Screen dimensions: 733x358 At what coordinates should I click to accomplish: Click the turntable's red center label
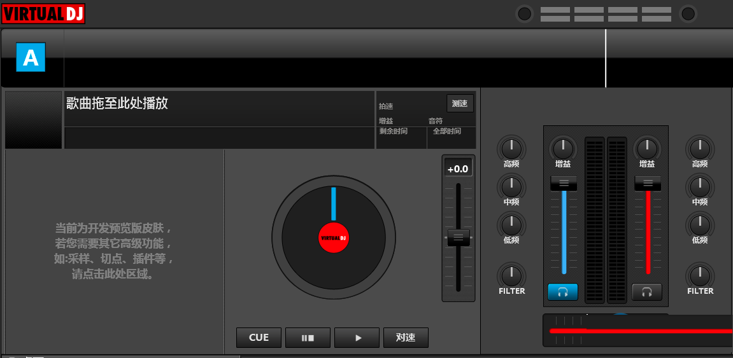pos(334,238)
